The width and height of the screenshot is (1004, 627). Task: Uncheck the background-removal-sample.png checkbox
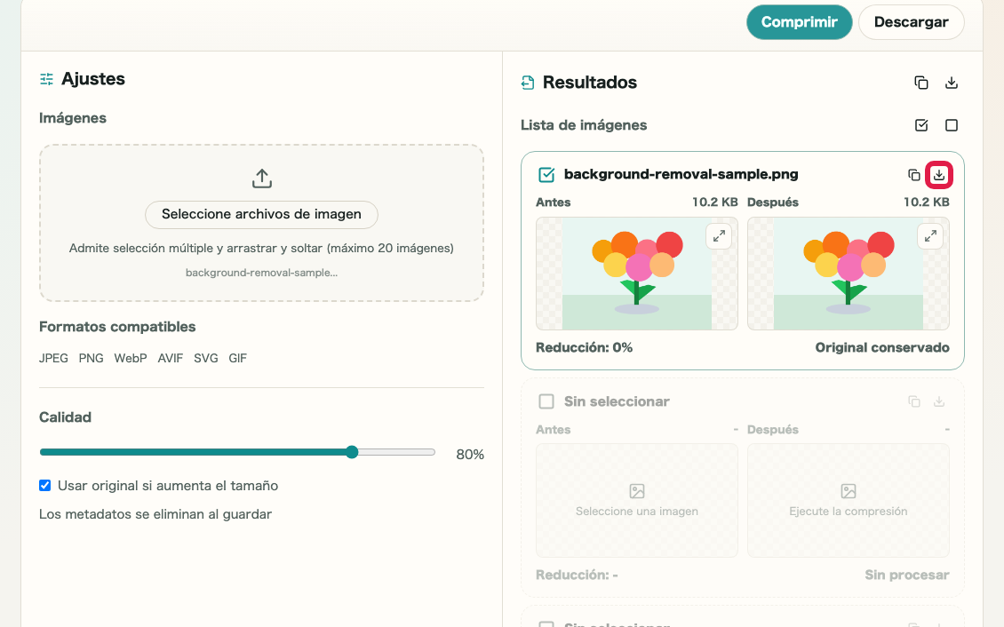point(546,175)
